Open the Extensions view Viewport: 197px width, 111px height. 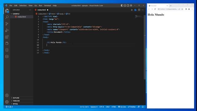pyautogui.click(x=7, y=37)
